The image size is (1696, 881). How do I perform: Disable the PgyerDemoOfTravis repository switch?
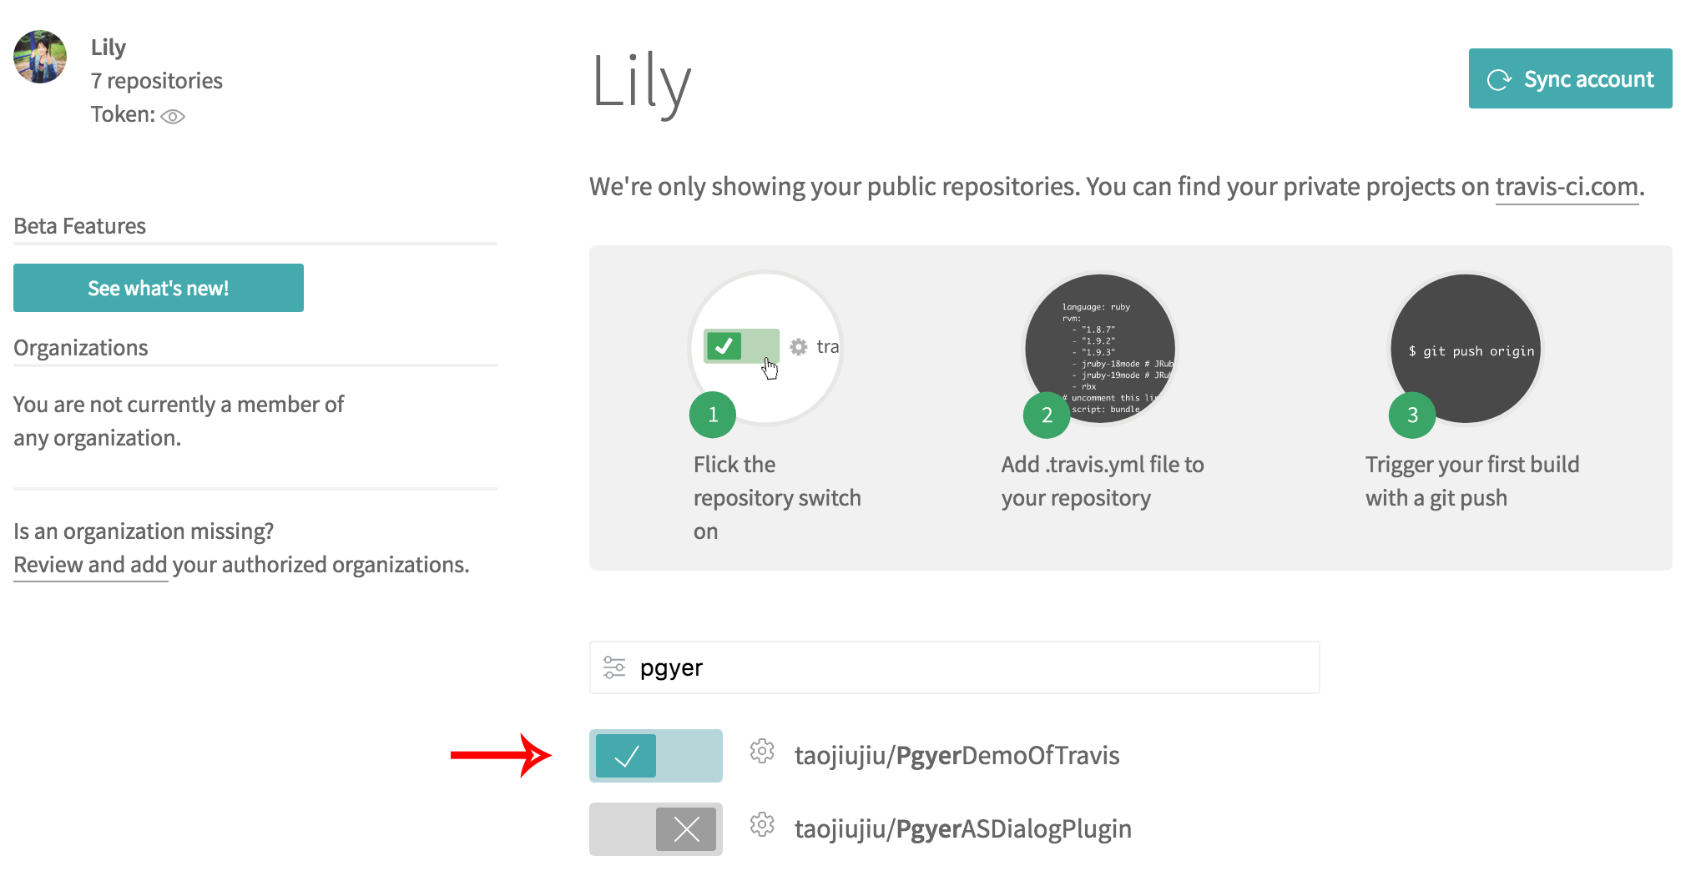click(x=656, y=756)
